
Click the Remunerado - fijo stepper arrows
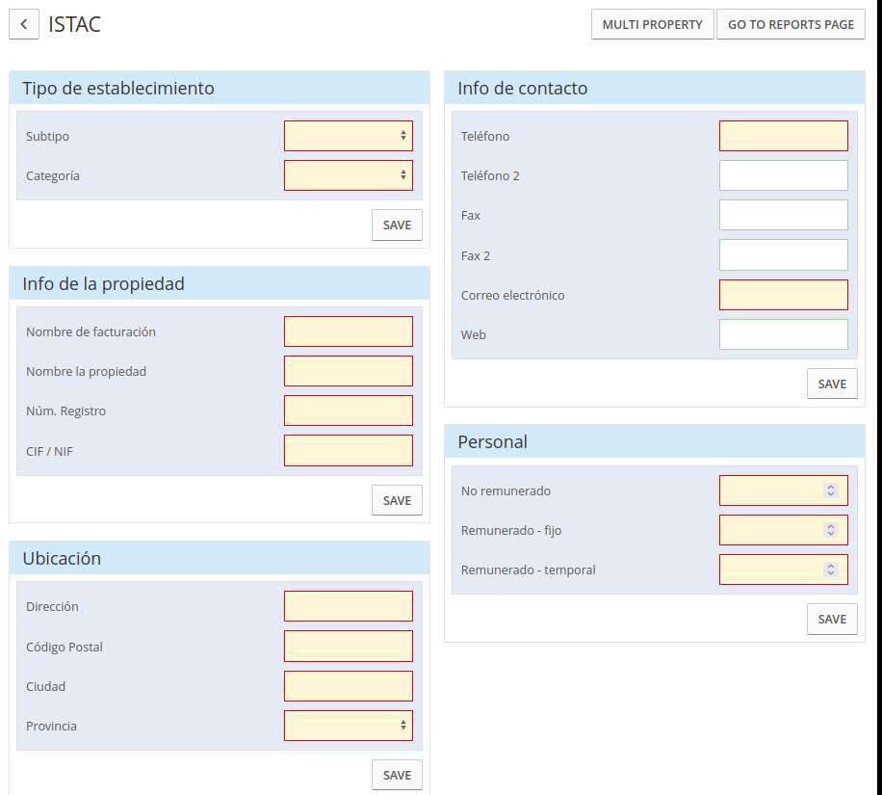pyautogui.click(x=830, y=530)
